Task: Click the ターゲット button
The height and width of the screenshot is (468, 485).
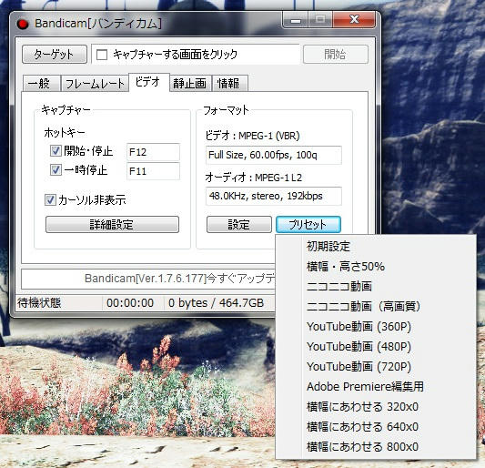Action: point(55,55)
